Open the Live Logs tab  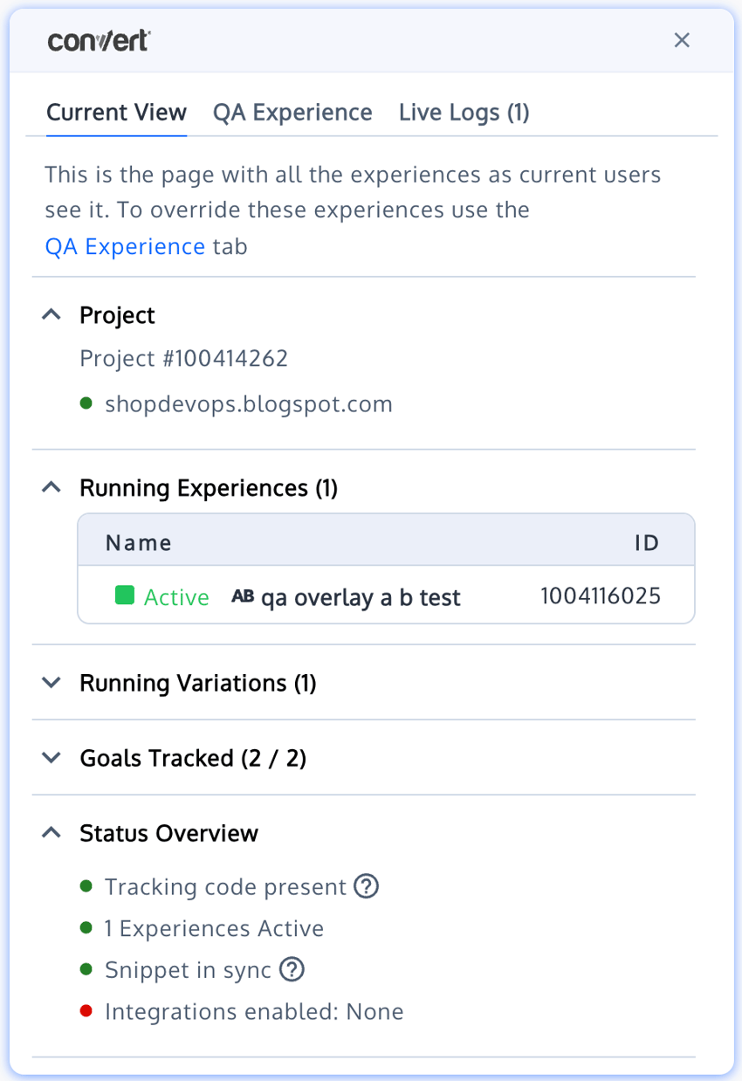464,112
